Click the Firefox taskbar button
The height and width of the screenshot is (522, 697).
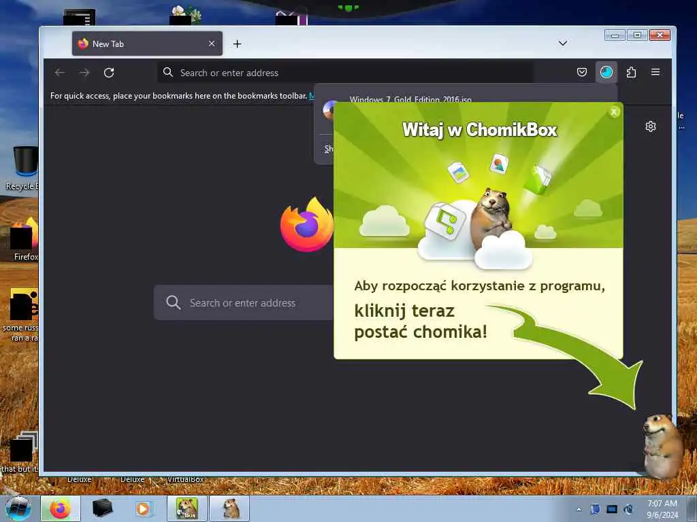point(61,508)
